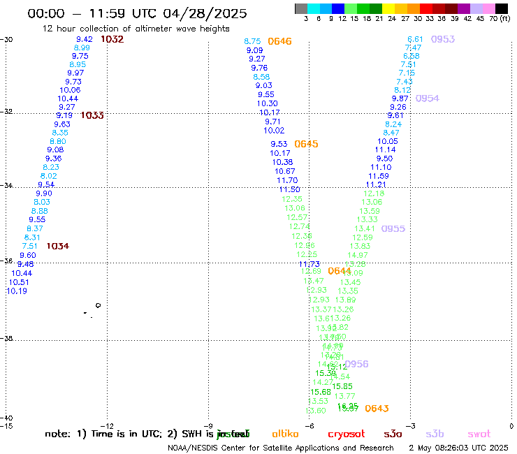Viewport: 517px width, 454px height.
Task: Pick the purple swatch in the legend bar
Action: pyautogui.click(x=463, y=8)
